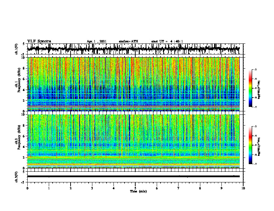Click the ch.2 spectrogram panel

(x=134, y=141)
